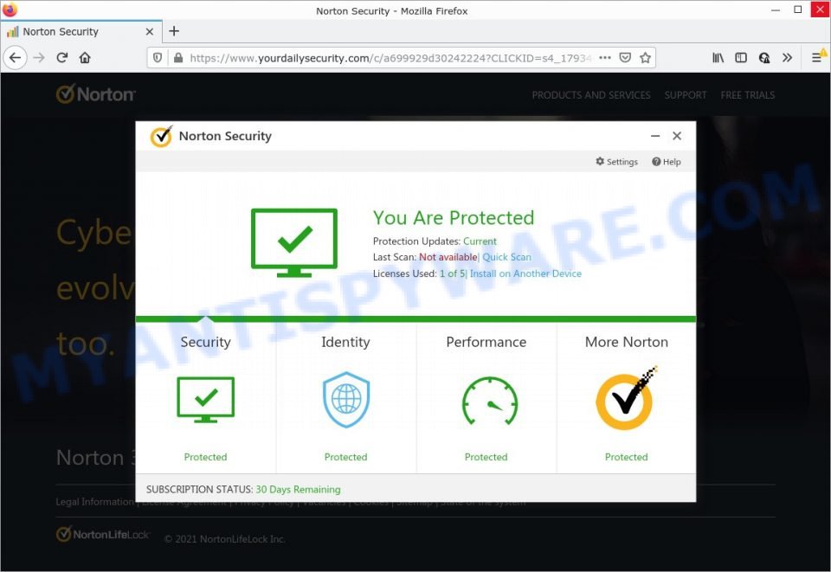Click Install on Another Device link
This screenshot has width=831, height=572.
click(x=525, y=273)
